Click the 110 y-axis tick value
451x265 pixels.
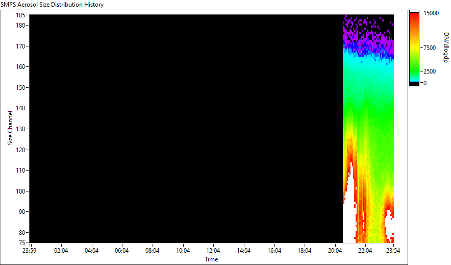pos(20,171)
